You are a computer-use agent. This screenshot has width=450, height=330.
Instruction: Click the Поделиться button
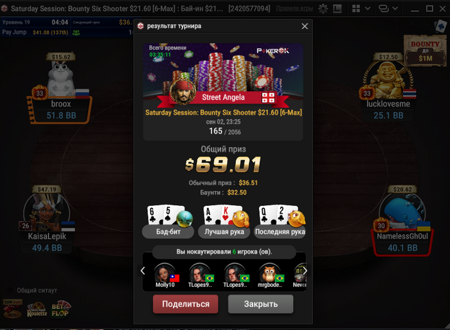point(185,304)
